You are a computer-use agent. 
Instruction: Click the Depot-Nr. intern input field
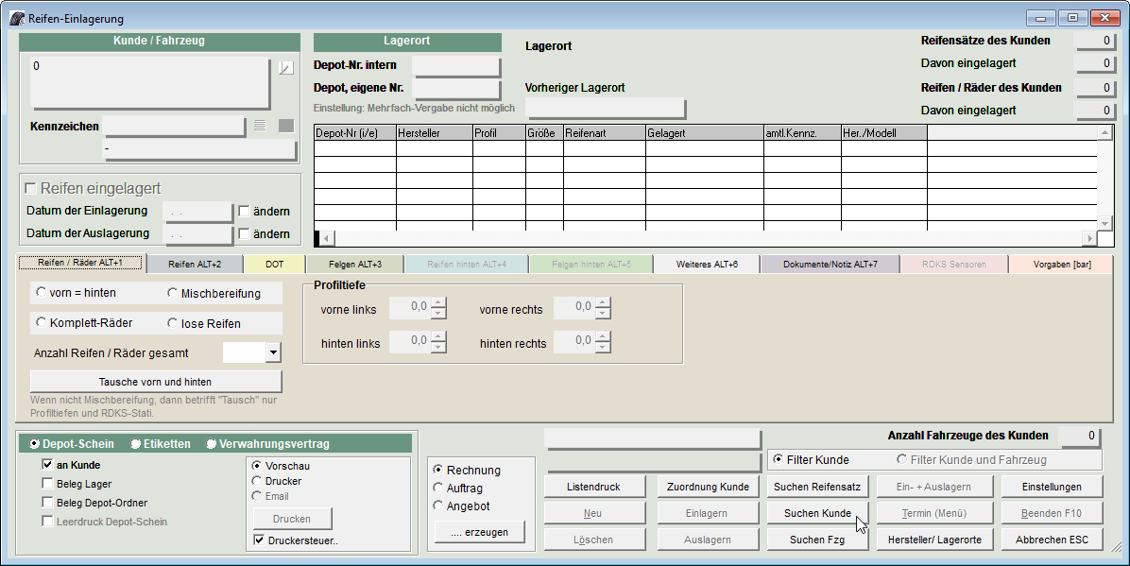coord(456,65)
